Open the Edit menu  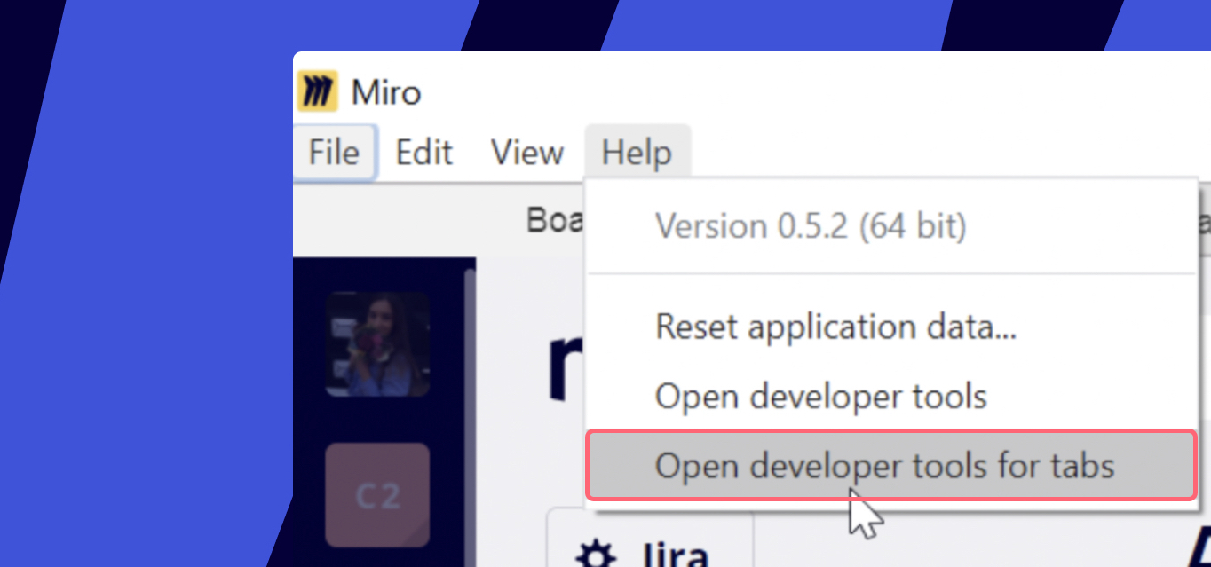[x=423, y=152]
